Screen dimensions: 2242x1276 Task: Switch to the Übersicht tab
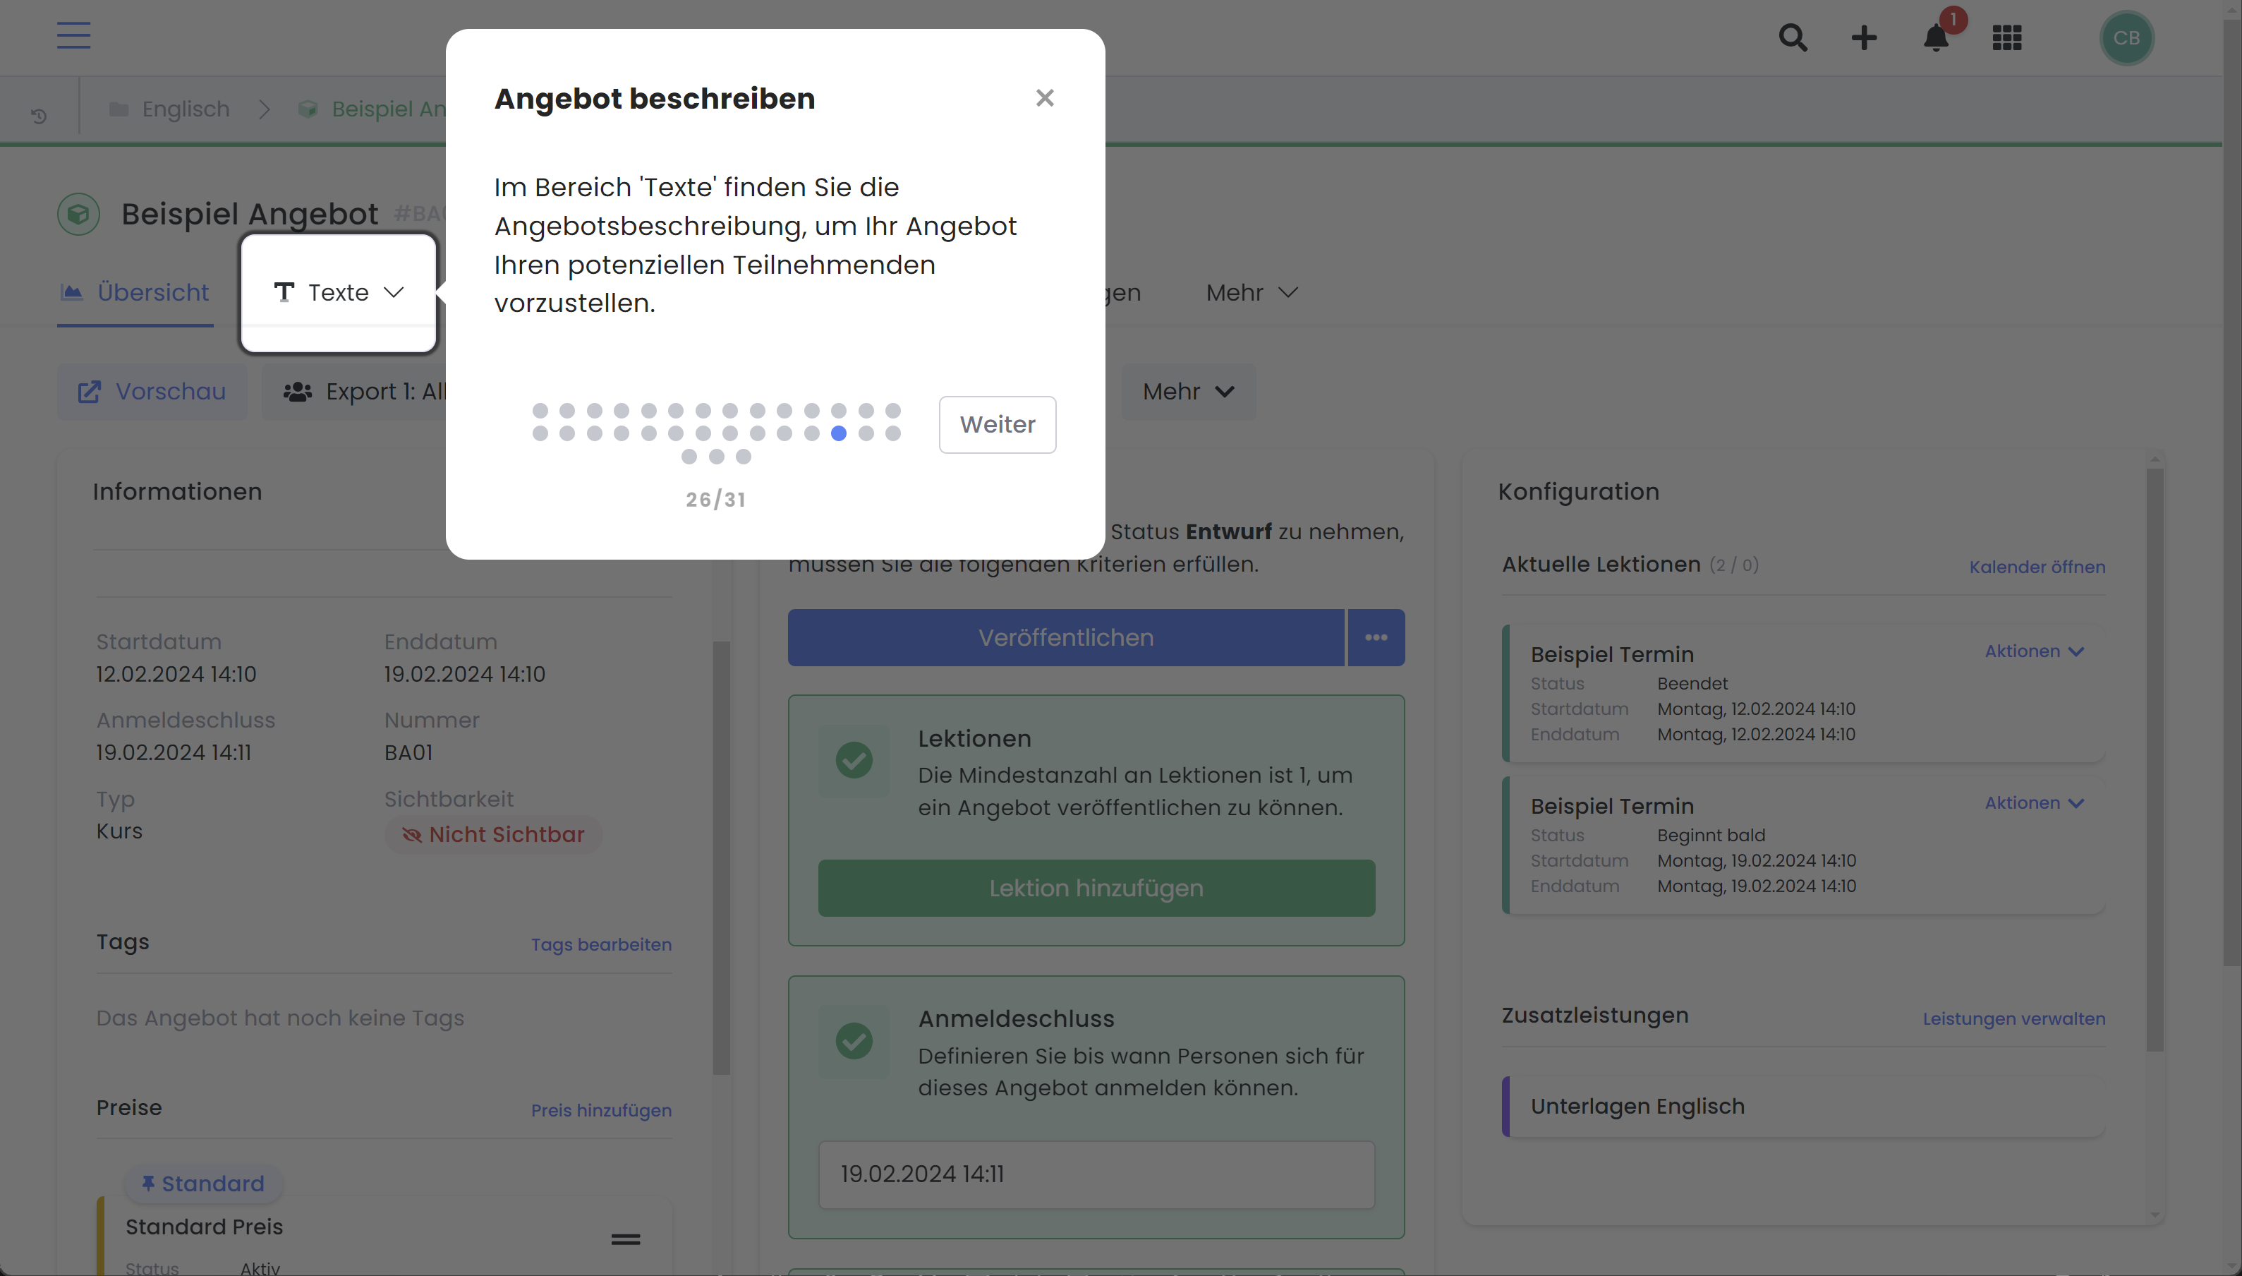point(135,292)
